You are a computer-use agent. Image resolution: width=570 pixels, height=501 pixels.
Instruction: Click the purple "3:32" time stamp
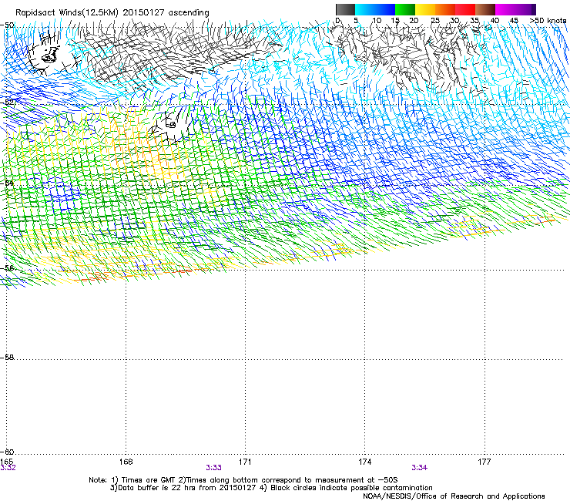click(x=8, y=468)
